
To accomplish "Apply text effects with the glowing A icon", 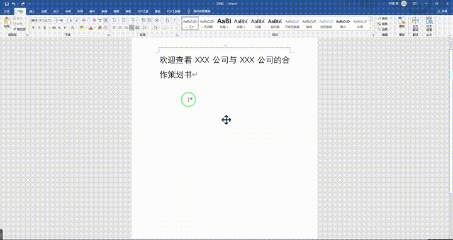I will tap(72, 28).
